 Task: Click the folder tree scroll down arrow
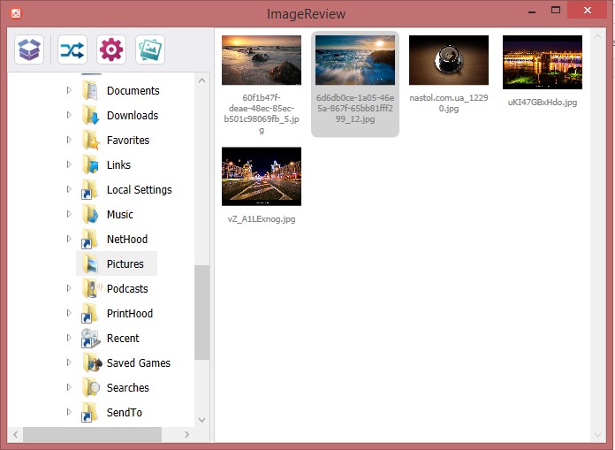[x=202, y=419]
